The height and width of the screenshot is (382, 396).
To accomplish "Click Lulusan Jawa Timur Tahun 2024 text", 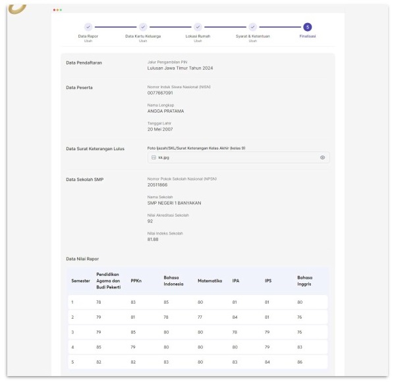I will tap(180, 68).
